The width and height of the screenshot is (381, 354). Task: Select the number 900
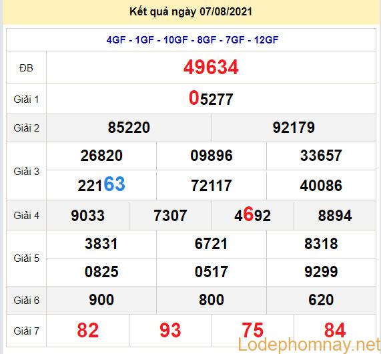pyautogui.click(x=101, y=300)
